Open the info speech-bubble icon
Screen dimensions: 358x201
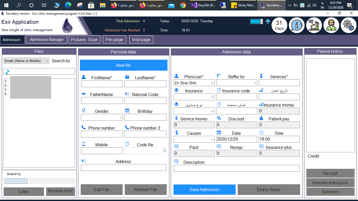tap(297, 25)
